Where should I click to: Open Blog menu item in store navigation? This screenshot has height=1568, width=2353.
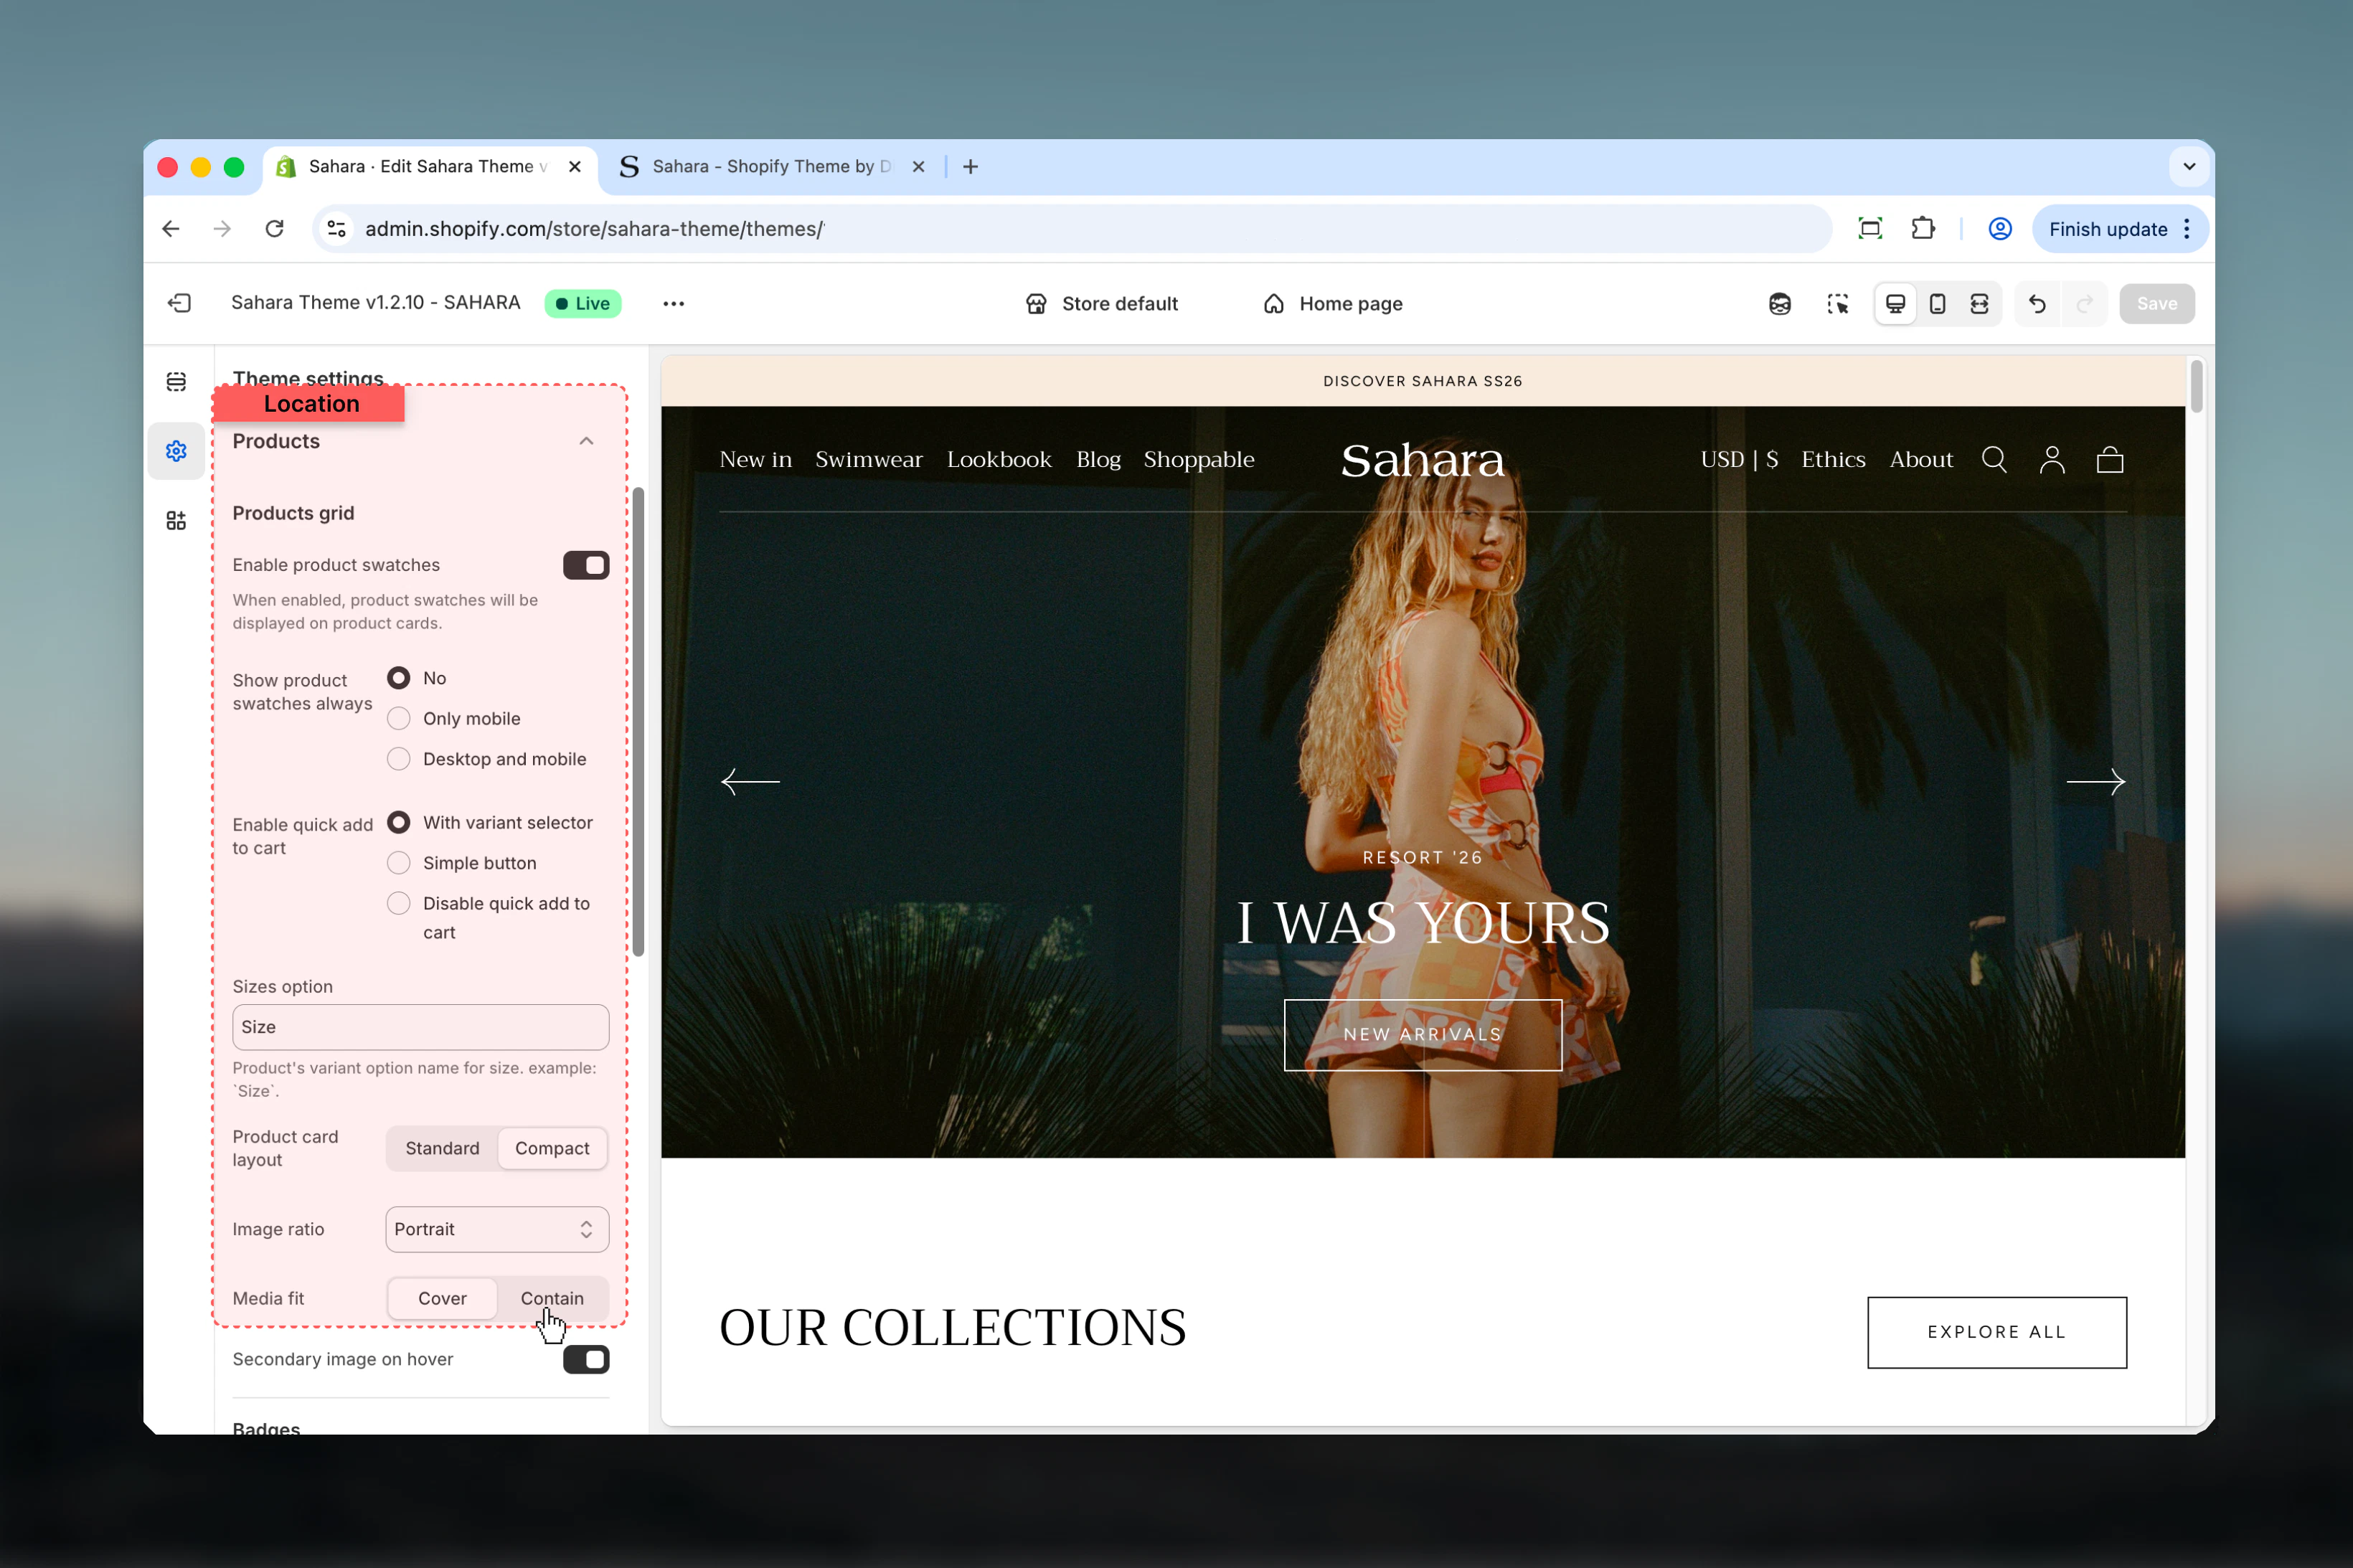(1098, 459)
